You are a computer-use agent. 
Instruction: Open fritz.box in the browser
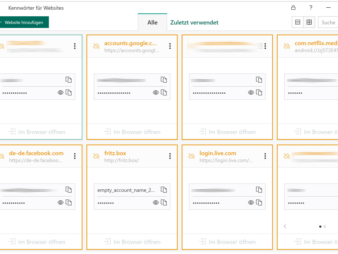click(132, 242)
